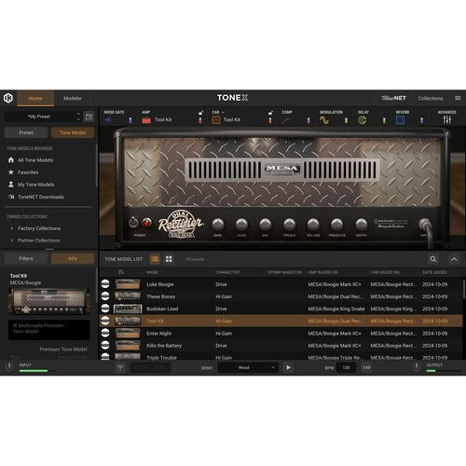Click the Tap tempo button
This screenshot has width=466, height=466.
[x=366, y=367]
